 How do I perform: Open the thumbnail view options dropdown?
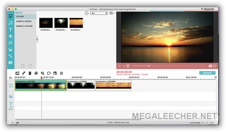pos(112,13)
